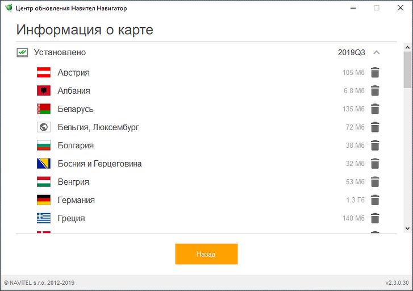The image size is (413, 291).
Task: Click the Germany flag icon
Action: click(44, 200)
